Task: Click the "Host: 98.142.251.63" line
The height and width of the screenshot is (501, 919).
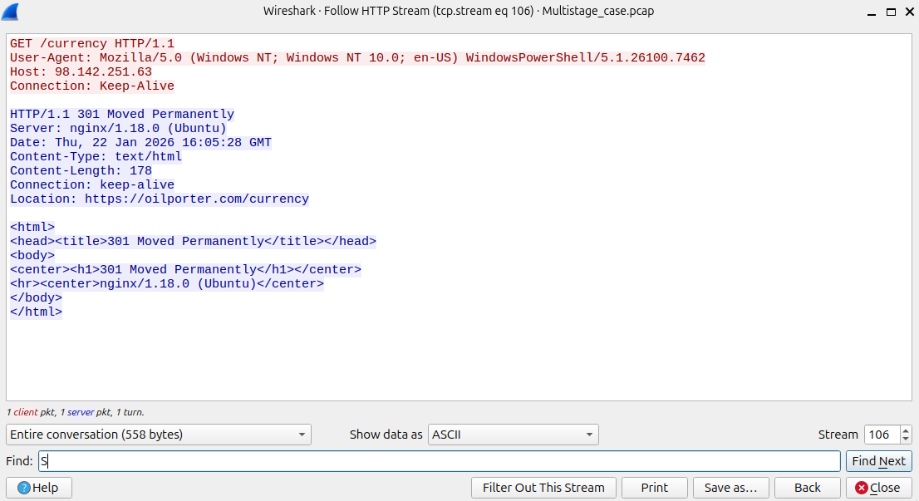Action: click(81, 72)
